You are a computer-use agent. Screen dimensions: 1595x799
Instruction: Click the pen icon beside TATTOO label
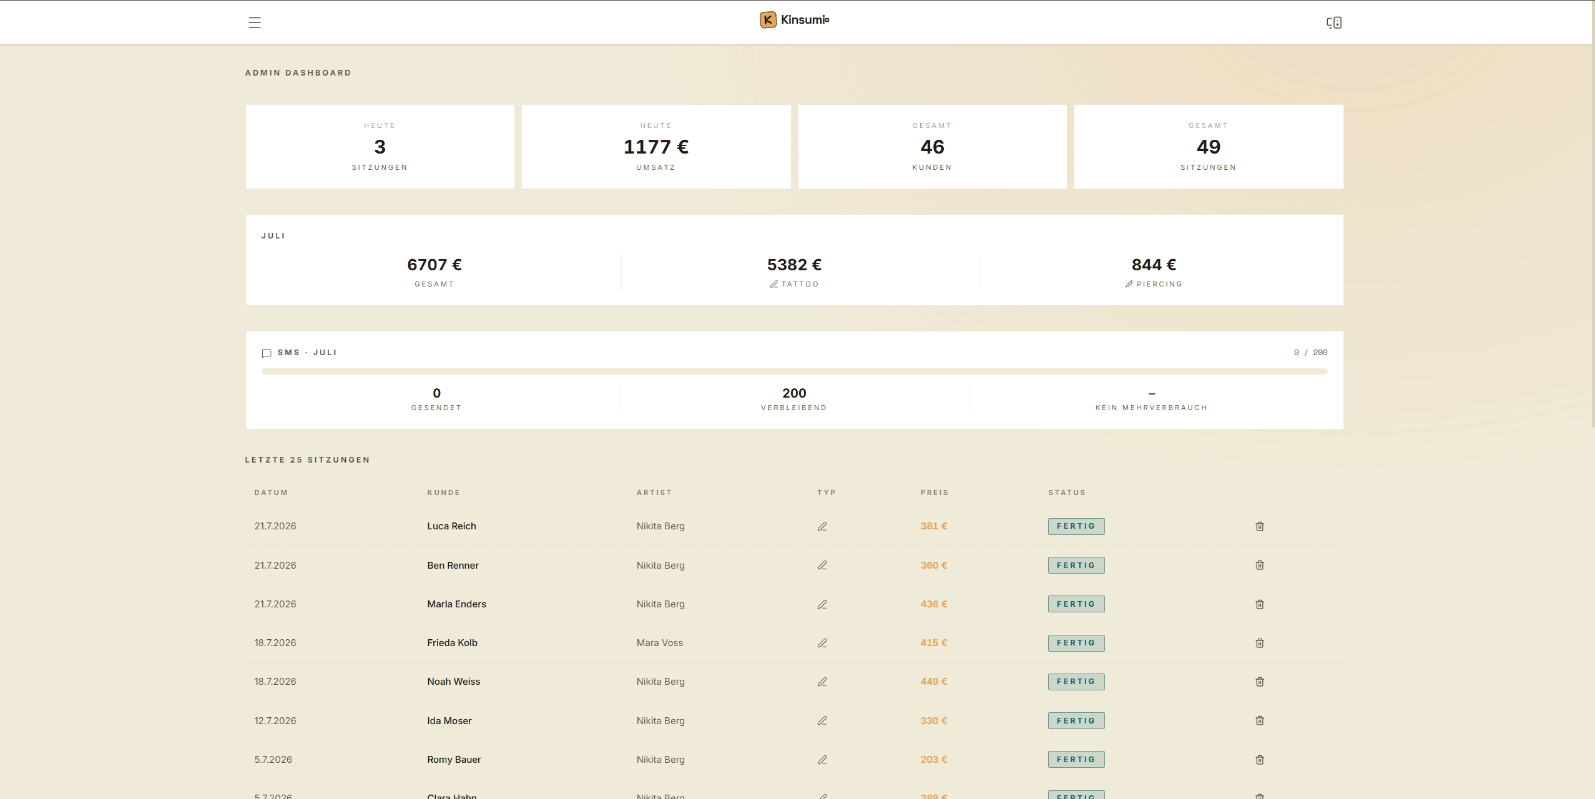pyautogui.click(x=773, y=284)
